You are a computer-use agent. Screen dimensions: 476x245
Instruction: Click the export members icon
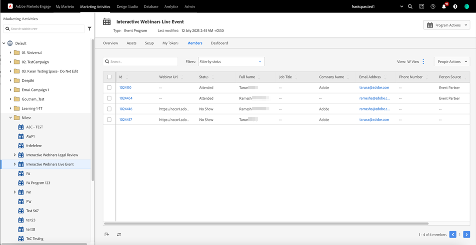107,235
